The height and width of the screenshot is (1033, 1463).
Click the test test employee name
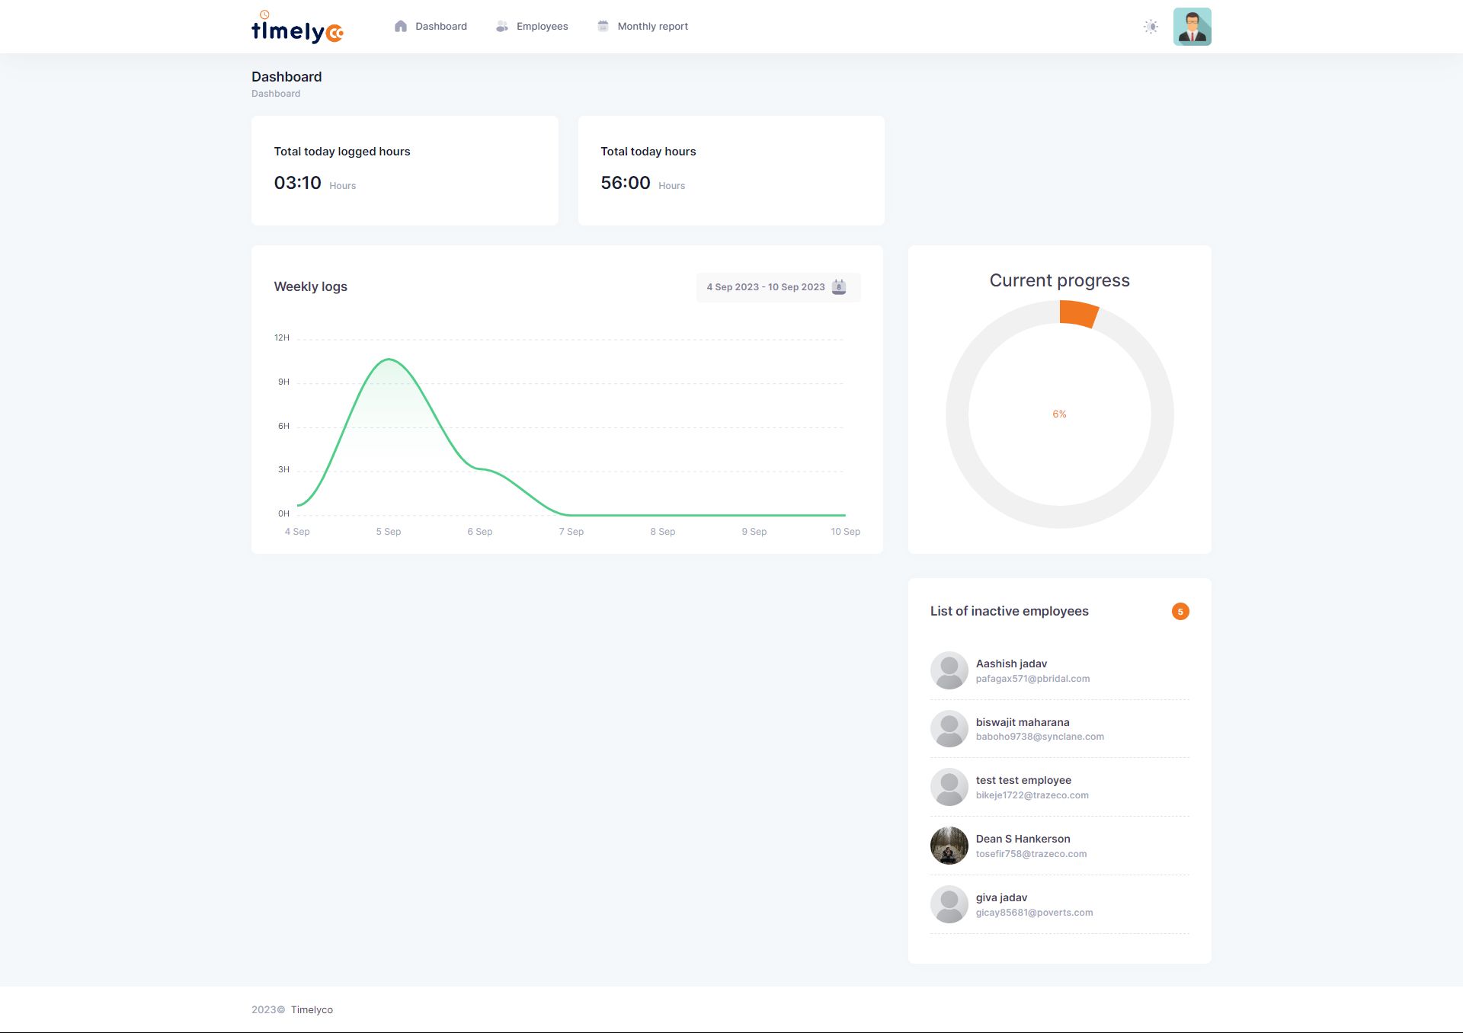click(1023, 780)
